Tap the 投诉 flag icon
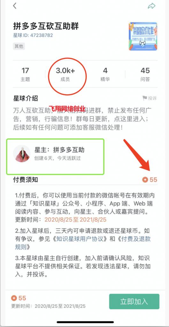Viewport: 169px width, 327px height. click(x=145, y=98)
